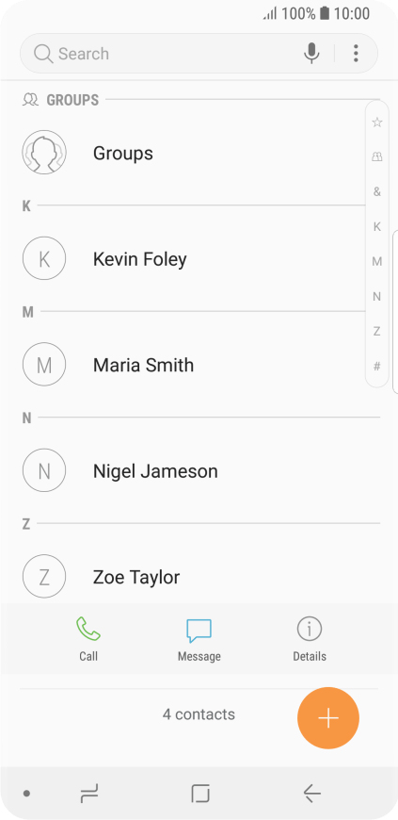Viewport: 398px width, 820px height.
Task: Tap the home square navigation button
Action: coord(200,794)
